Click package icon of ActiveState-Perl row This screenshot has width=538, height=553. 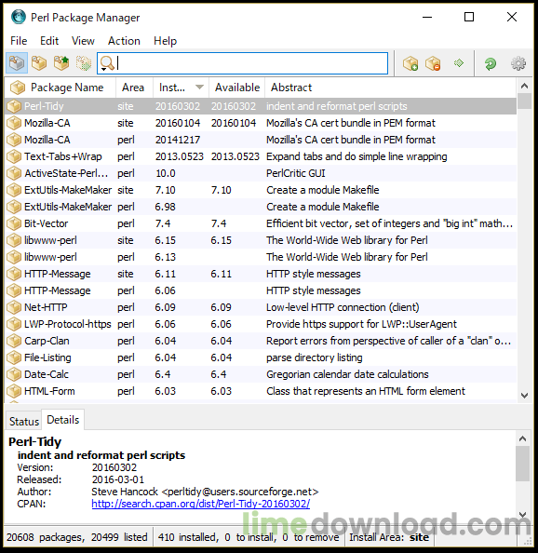pos(14,173)
